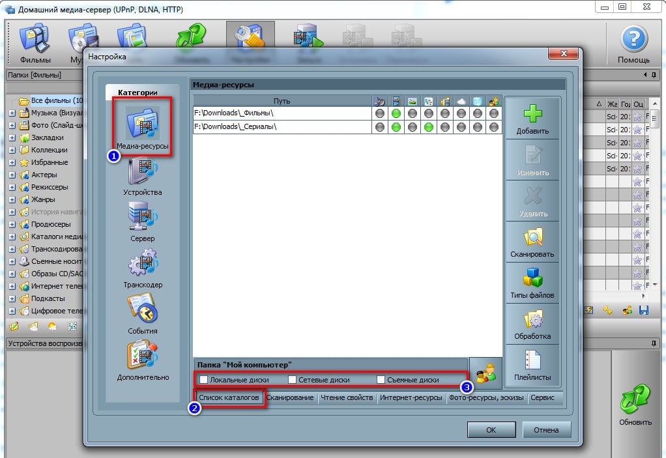This screenshot has height=458, width=666.
Task: Start scanning with the Сканировать icon
Action: [532, 236]
